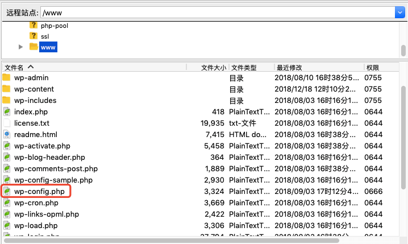The height and width of the screenshot is (244, 408).
Task: Select the wp-admin file name
Action: (x=31, y=77)
